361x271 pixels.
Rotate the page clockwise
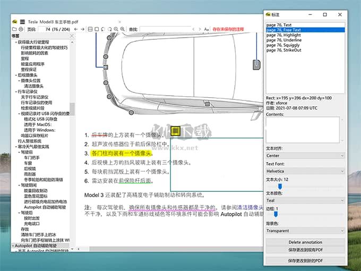tap(109, 29)
